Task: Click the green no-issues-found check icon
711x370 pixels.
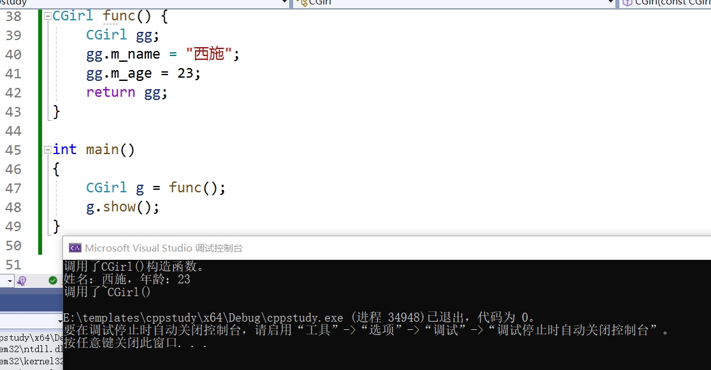Action: click(53, 281)
